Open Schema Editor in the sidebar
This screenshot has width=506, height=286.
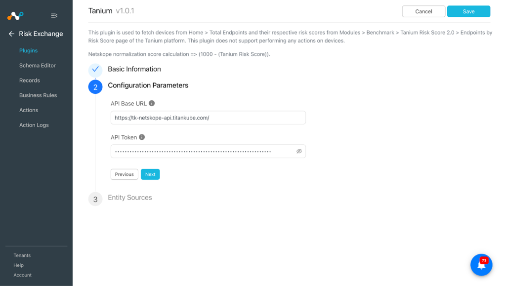pyautogui.click(x=38, y=66)
